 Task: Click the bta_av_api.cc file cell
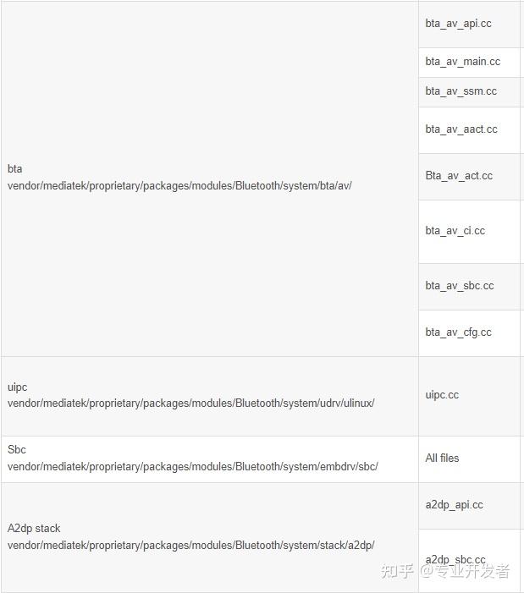click(458, 24)
